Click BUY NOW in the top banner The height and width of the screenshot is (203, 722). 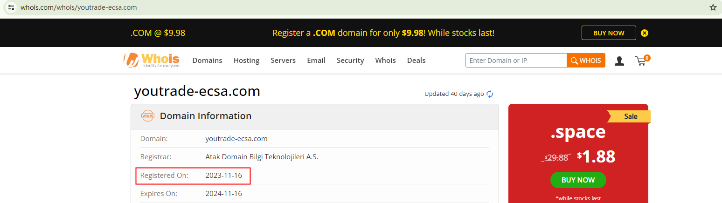(x=608, y=33)
